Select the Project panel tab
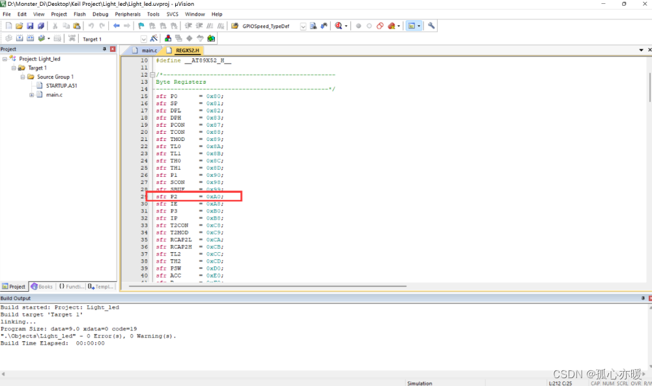The image size is (652, 386). tap(14, 287)
